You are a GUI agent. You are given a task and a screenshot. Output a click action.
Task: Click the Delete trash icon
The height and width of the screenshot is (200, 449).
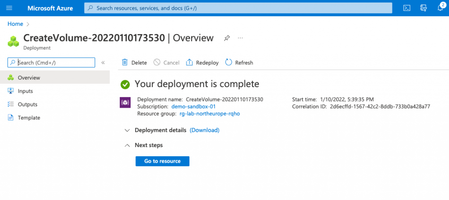125,62
